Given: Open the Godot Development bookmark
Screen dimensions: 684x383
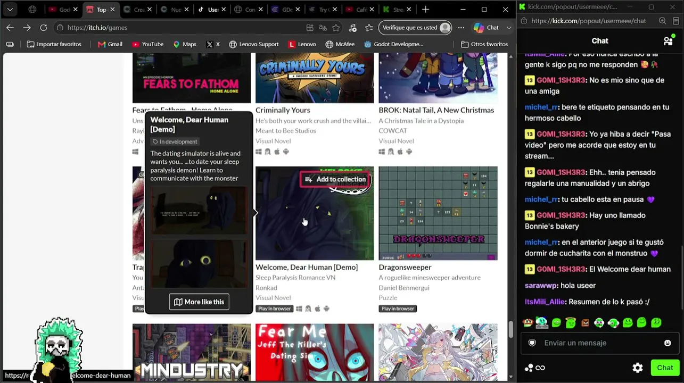Looking at the screenshot, I should [x=394, y=44].
